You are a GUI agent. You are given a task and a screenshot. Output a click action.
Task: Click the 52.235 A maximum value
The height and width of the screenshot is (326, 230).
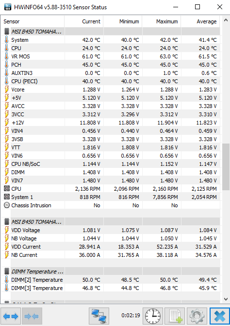pyautogui.click(x=167, y=247)
